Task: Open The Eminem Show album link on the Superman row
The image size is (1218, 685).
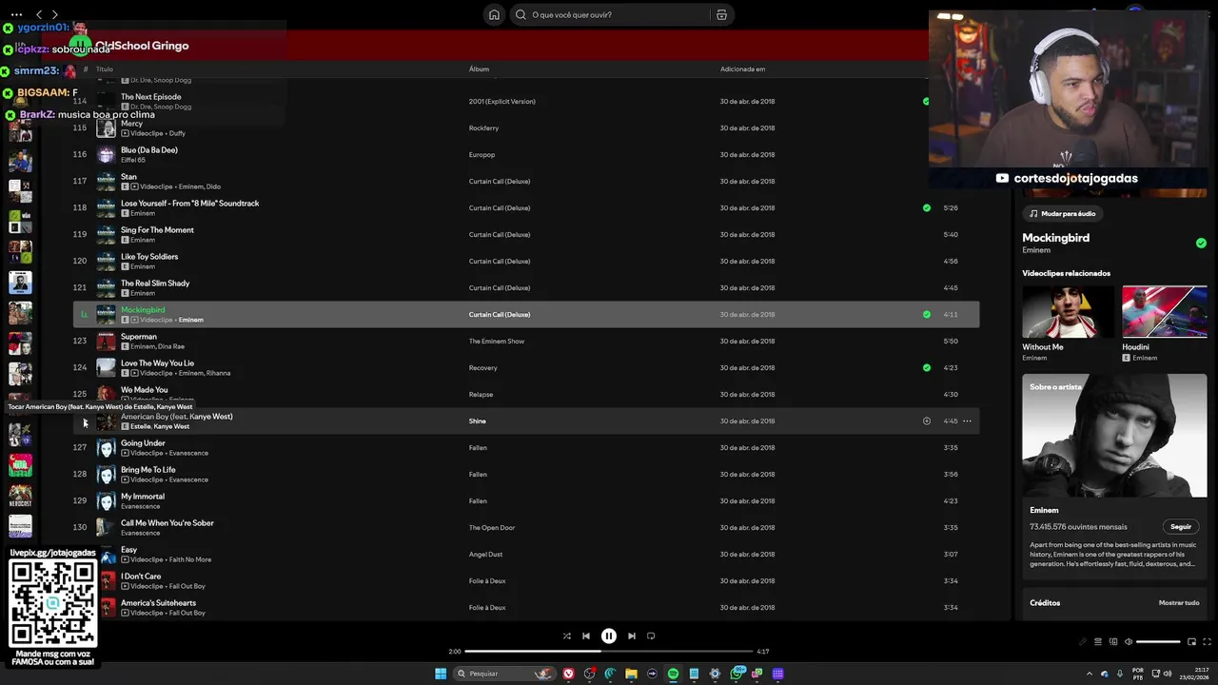Action: (x=497, y=341)
